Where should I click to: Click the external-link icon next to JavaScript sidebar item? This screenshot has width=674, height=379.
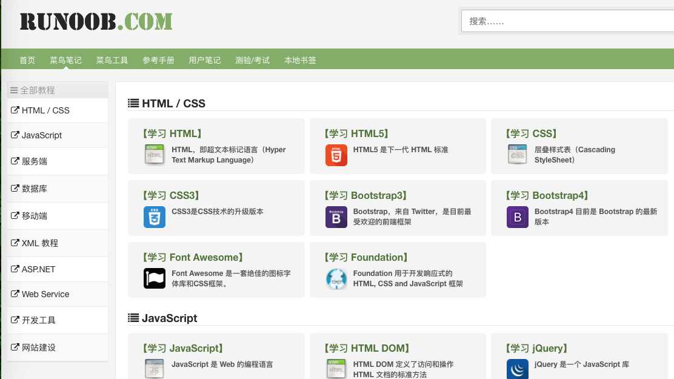click(x=15, y=135)
